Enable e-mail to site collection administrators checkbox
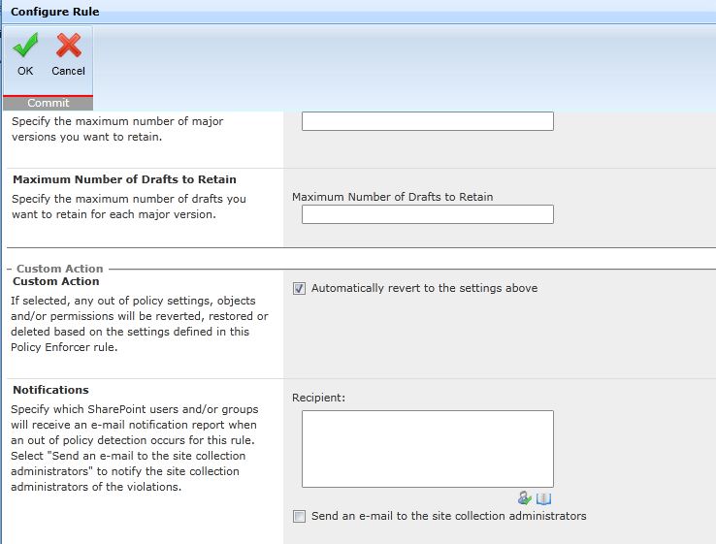This screenshot has height=544, width=716. click(x=299, y=516)
